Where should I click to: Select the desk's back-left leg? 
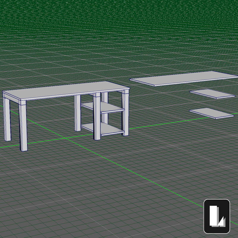[x=7, y=119]
